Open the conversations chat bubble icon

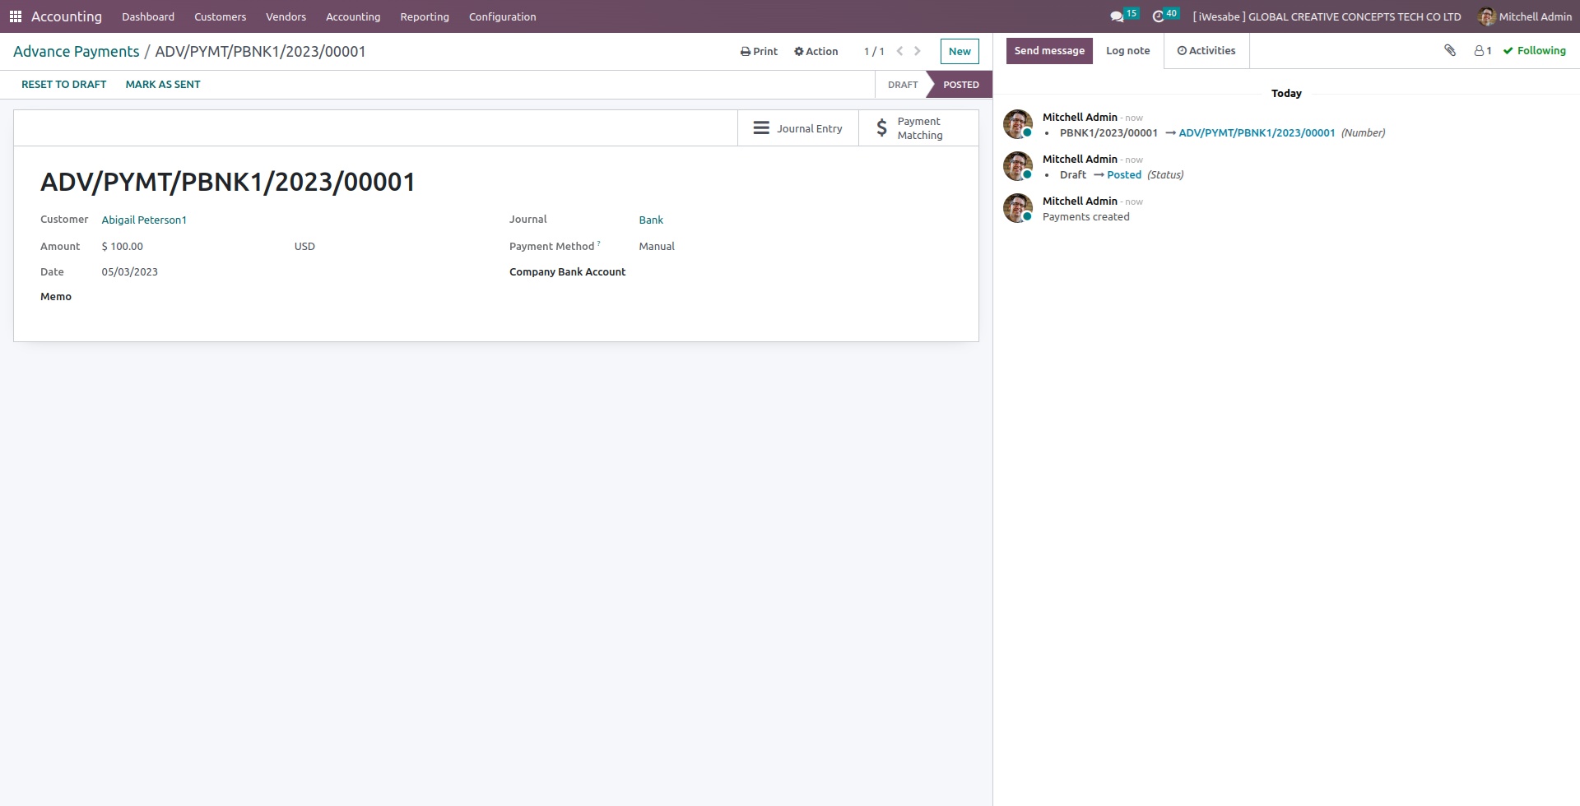click(1117, 16)
